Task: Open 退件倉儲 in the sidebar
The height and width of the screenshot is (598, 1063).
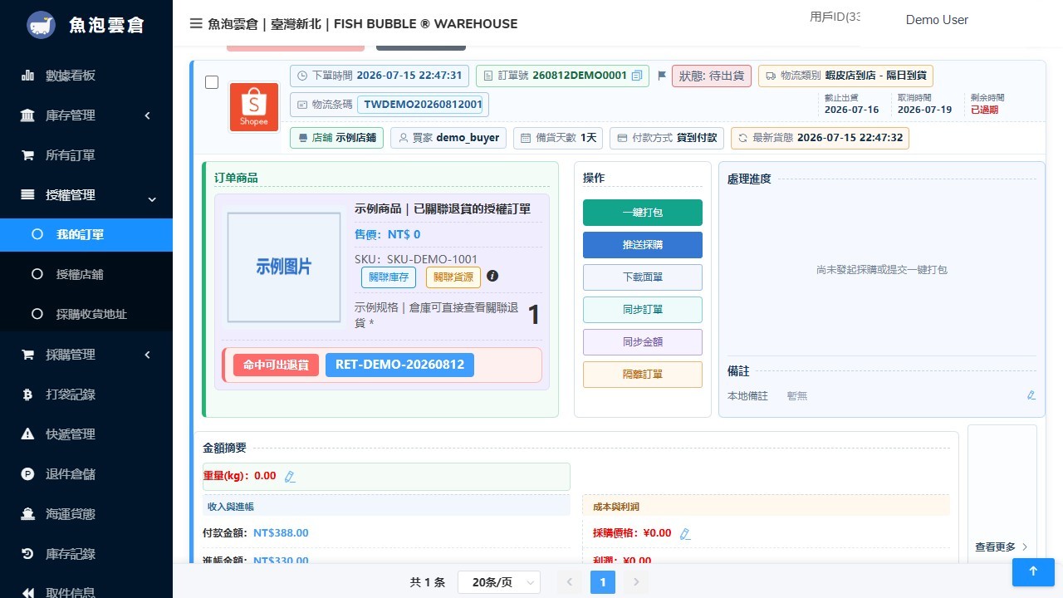Action: [86, 474]
